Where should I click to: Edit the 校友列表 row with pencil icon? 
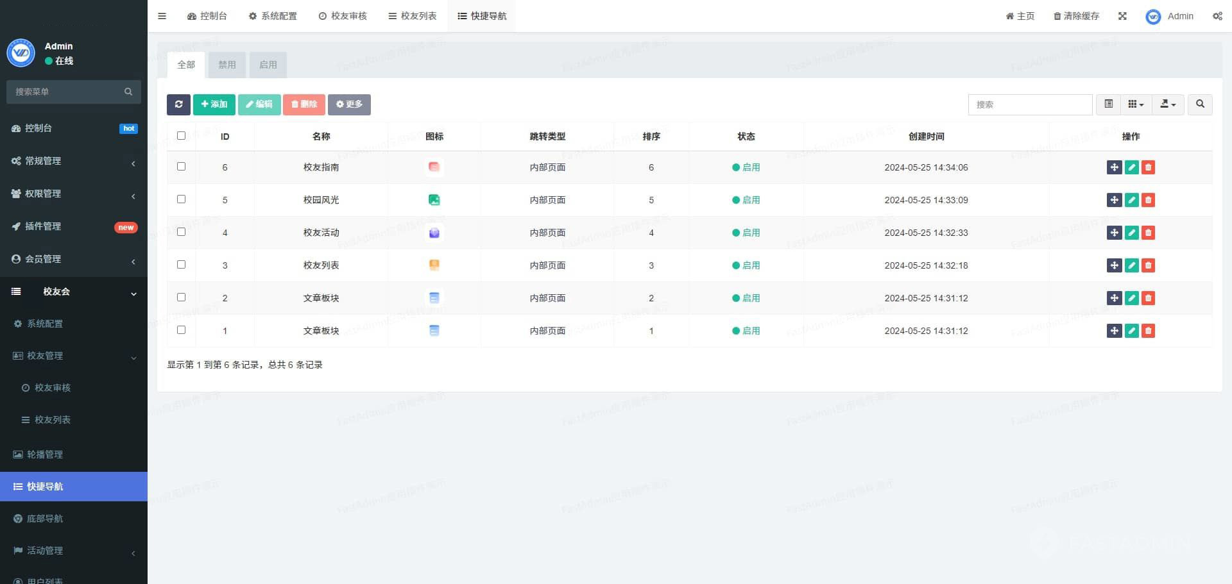click(x=1132, y=265)
